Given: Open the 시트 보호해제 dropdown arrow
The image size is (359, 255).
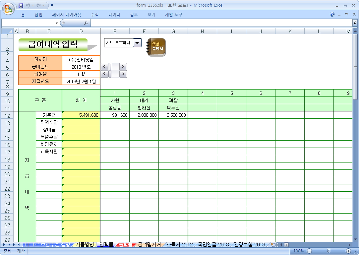Looking at the screenshot, I should (x=137, y=43).
